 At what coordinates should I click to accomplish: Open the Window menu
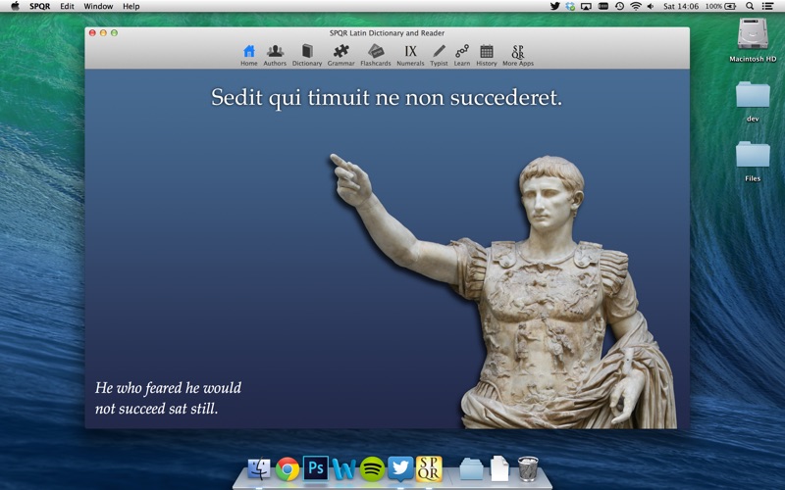tap(98, 6)
